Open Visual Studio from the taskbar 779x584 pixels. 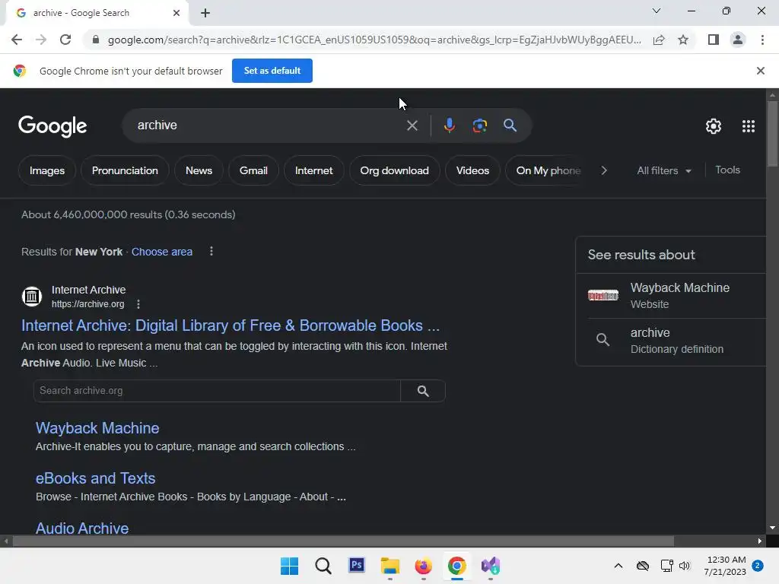(x=491, y=566)
